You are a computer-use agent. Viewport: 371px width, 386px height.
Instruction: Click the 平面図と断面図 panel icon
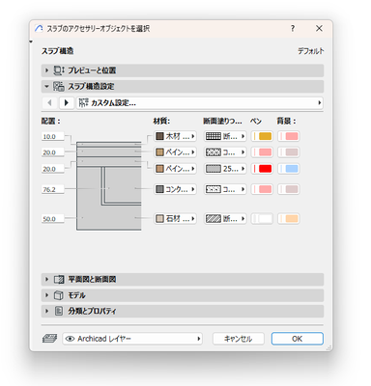coord(59,279)
